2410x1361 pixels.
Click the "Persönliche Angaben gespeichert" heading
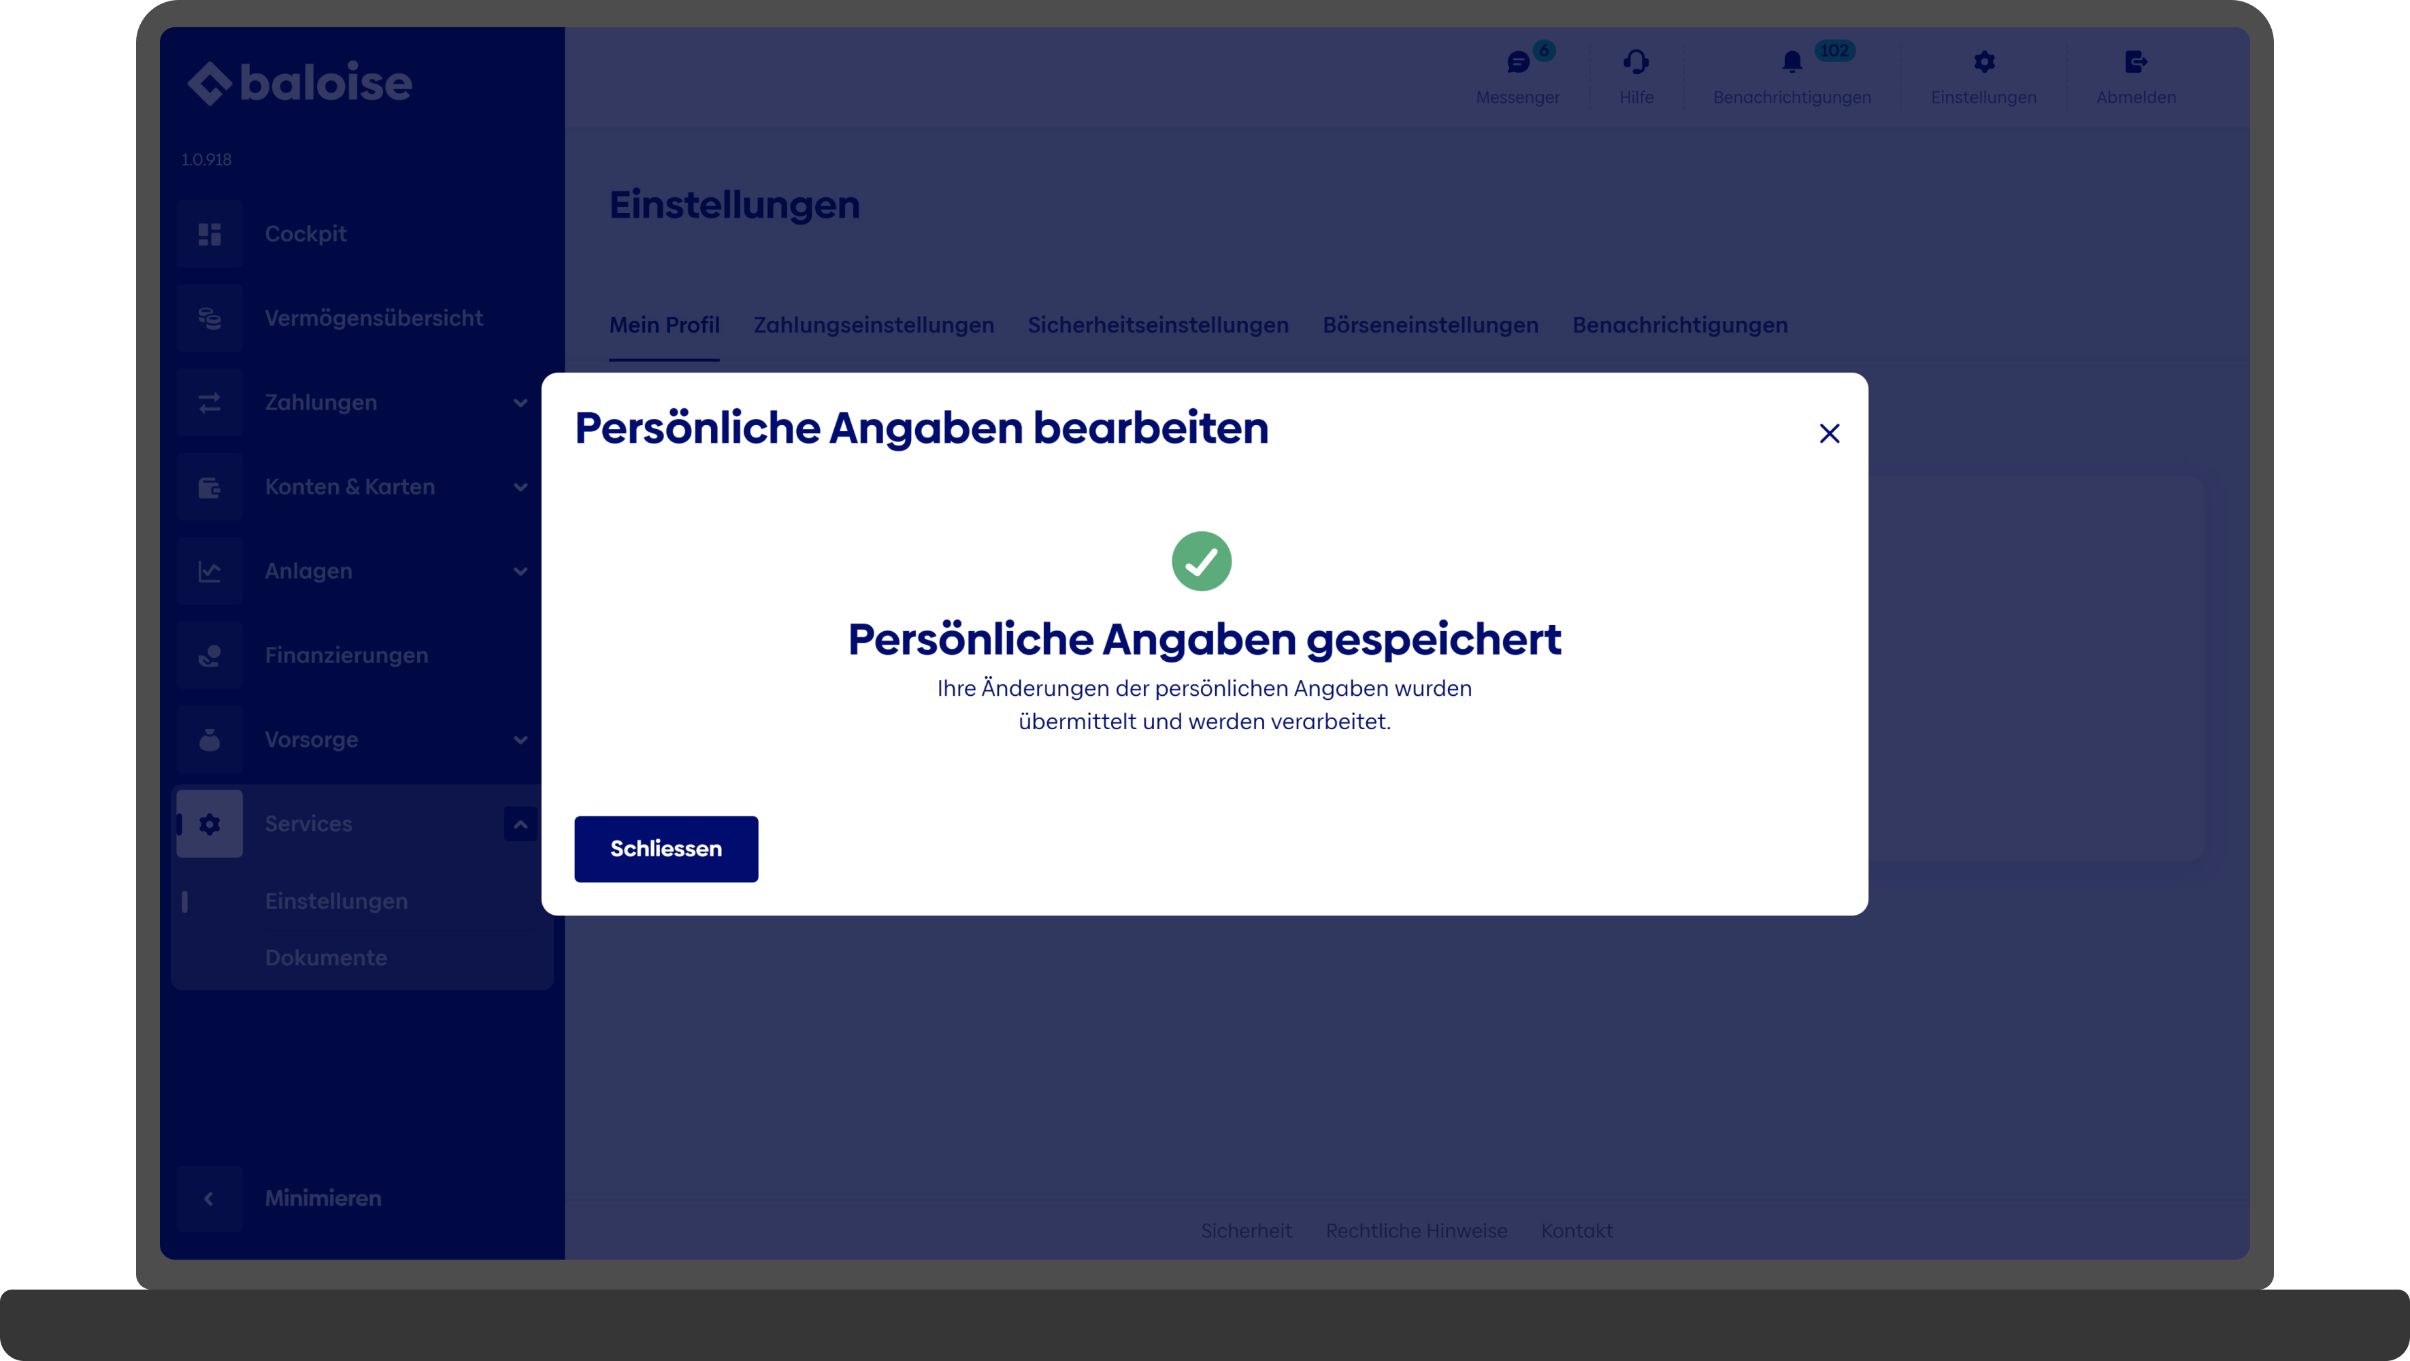(x=1204, y=640)
